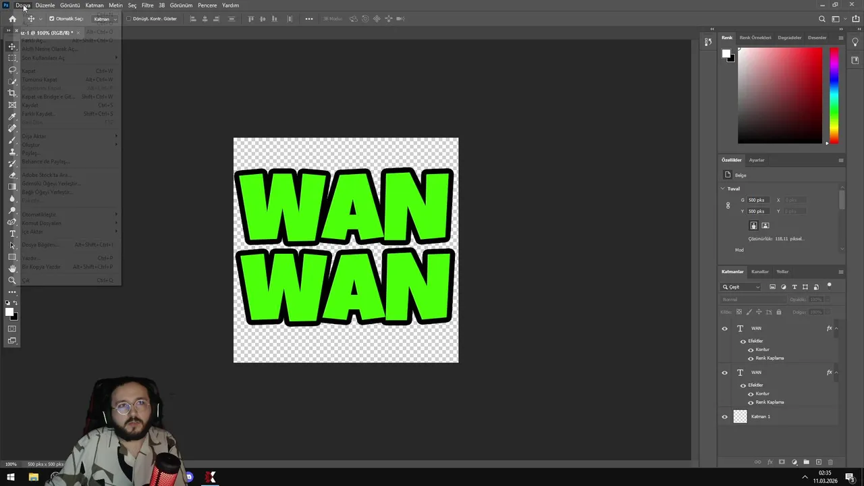Toggle Quick Mask mode in toolbar
The image size is (864, 486).
[x=12, y=329]
